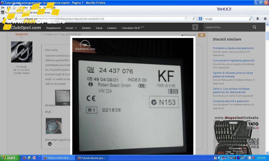Switch to 'Tutorial ridicarea gea...' taskbar window
Screen dimensions: 269x161
tap(92, 158)
